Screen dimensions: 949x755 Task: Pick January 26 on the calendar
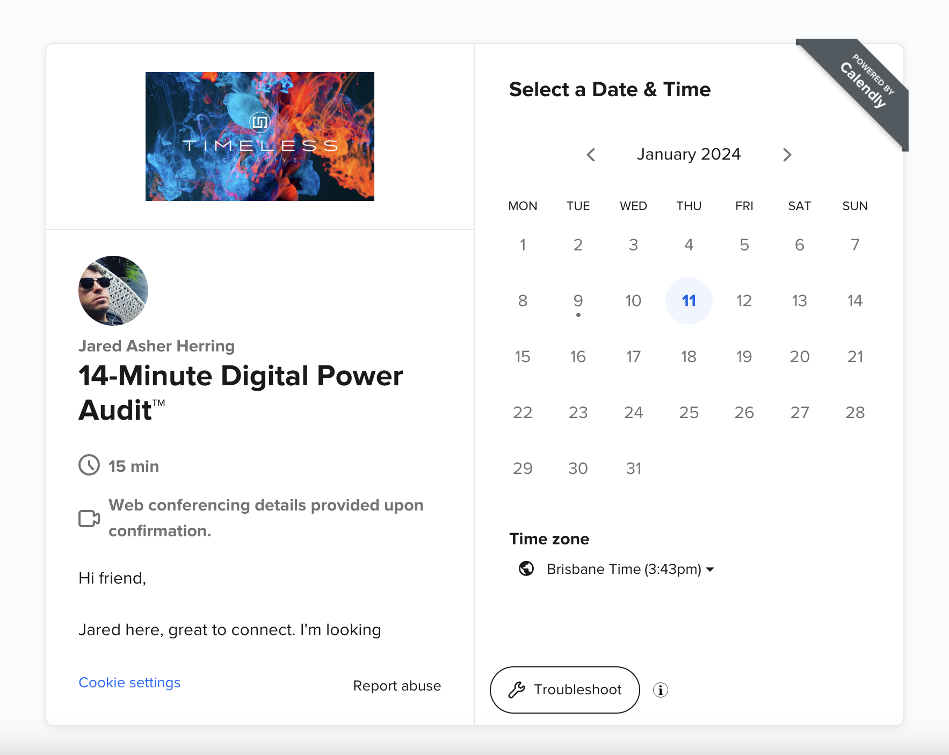[744, 413]
